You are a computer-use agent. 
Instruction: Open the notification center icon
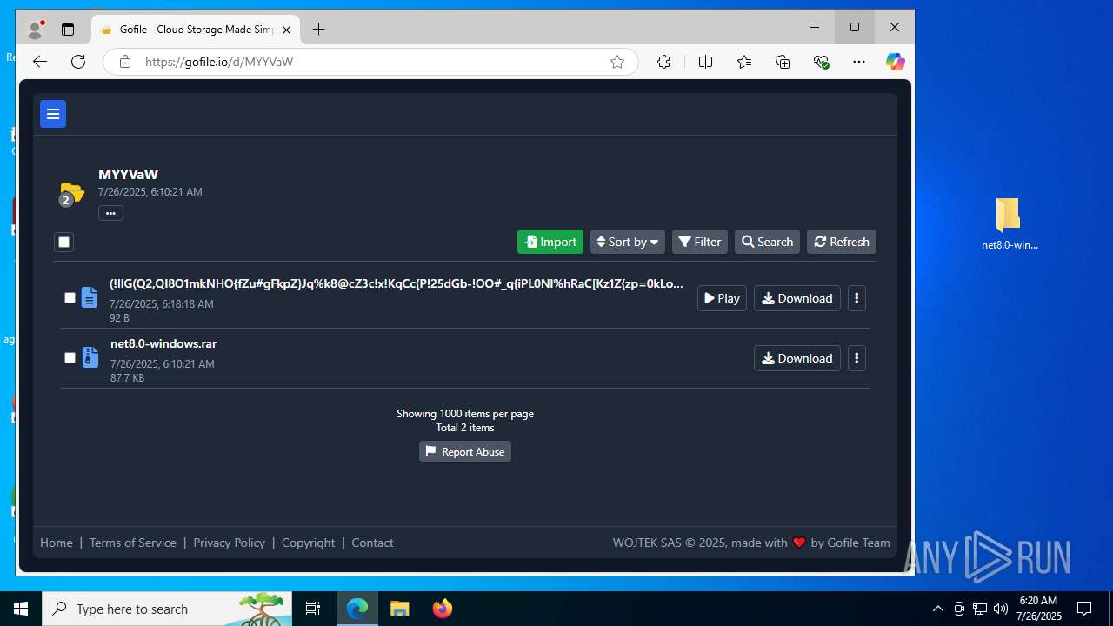[1084, 609]
